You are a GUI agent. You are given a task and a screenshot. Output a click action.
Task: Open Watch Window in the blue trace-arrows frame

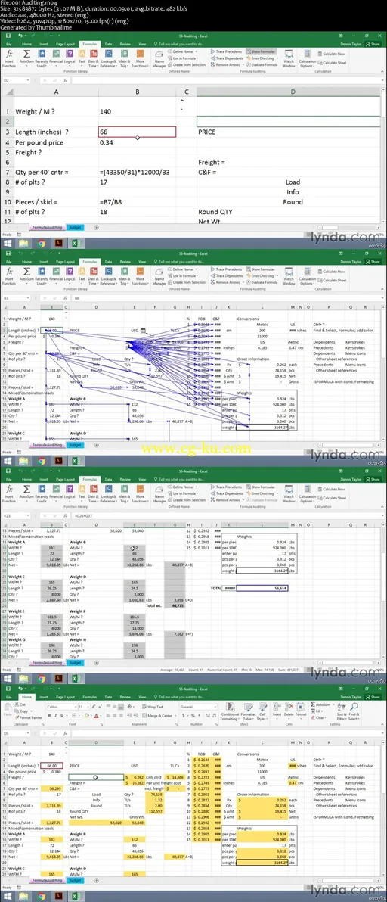point(289,276)
